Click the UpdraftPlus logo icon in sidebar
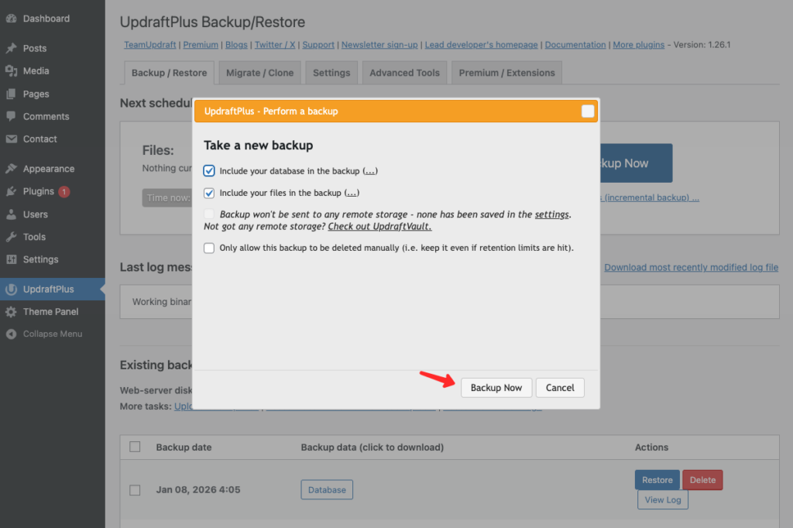The height and width of the screenshot is (528, 793). [11, 290]
